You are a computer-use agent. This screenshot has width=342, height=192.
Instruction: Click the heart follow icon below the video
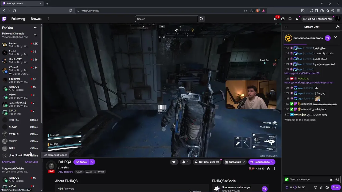(x=174, y=162)
